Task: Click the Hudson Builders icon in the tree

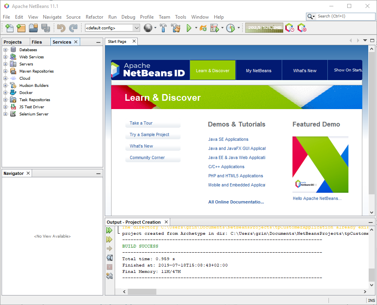Action: click(x=13, y=85)
